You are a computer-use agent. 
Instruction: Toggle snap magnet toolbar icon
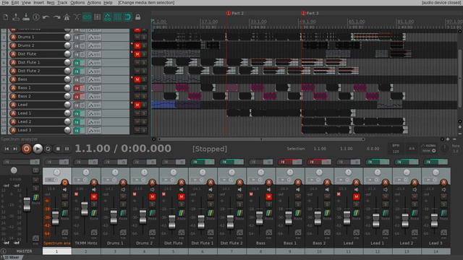click(x=127, y=17)
